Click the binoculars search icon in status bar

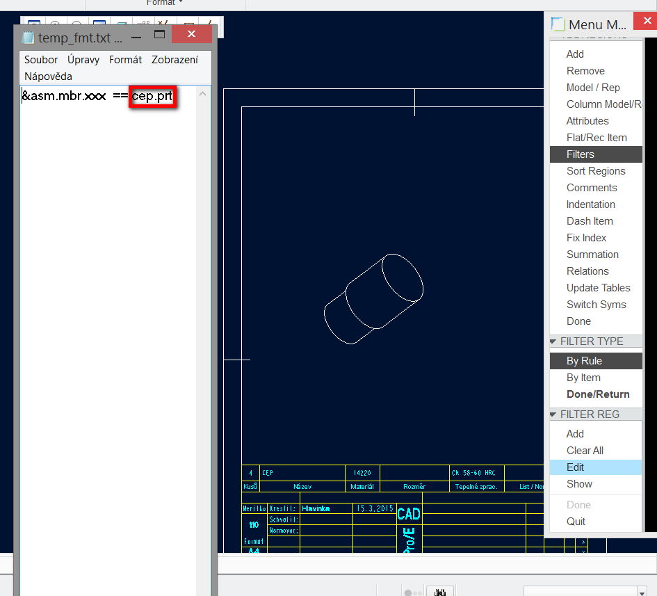click(x=439, y=591)
